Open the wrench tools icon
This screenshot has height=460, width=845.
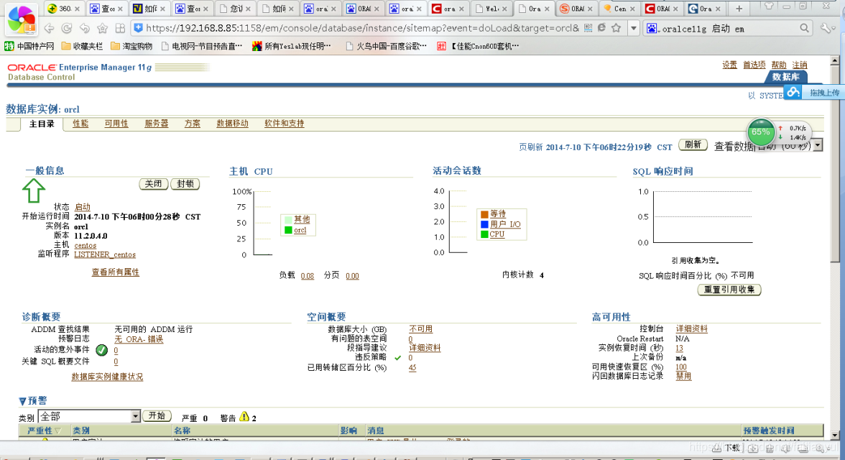[826, 28]
